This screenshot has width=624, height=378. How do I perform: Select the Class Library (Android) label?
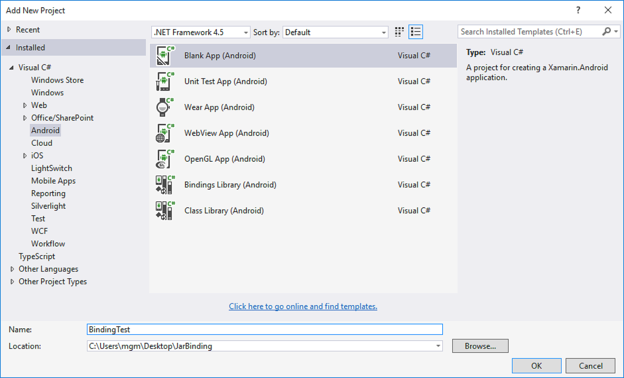coord(224,211)
